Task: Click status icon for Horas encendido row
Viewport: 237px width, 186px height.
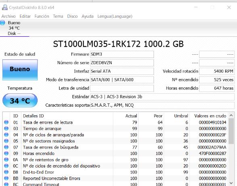Action: click(x=6, y=153)
